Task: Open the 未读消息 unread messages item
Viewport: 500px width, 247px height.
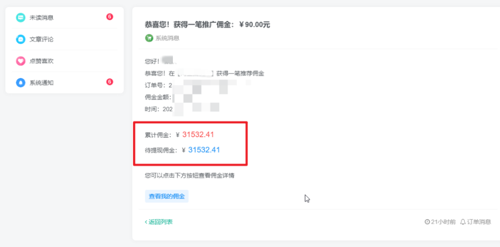Action: point(64,18)
